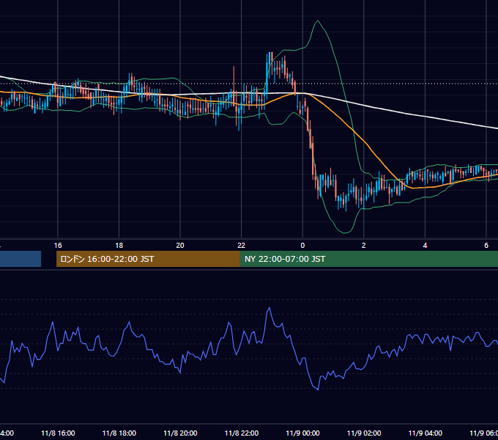This screenshot has height=440, width=498.
Task: Click hour label 2 on upper time axis
Action: [364, 246]
